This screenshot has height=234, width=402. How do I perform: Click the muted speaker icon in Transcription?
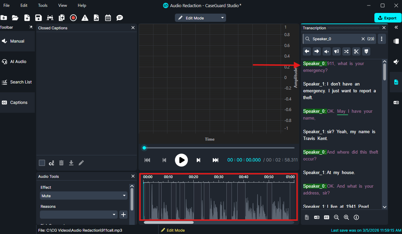pyautogui.click(x=327, y=51)
